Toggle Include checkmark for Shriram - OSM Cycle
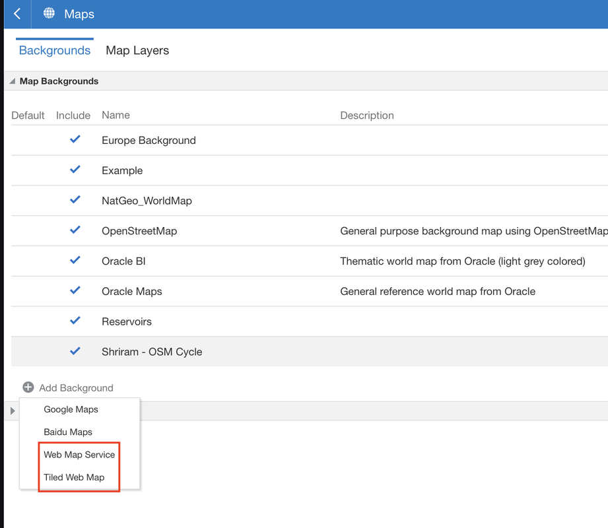 75,351
